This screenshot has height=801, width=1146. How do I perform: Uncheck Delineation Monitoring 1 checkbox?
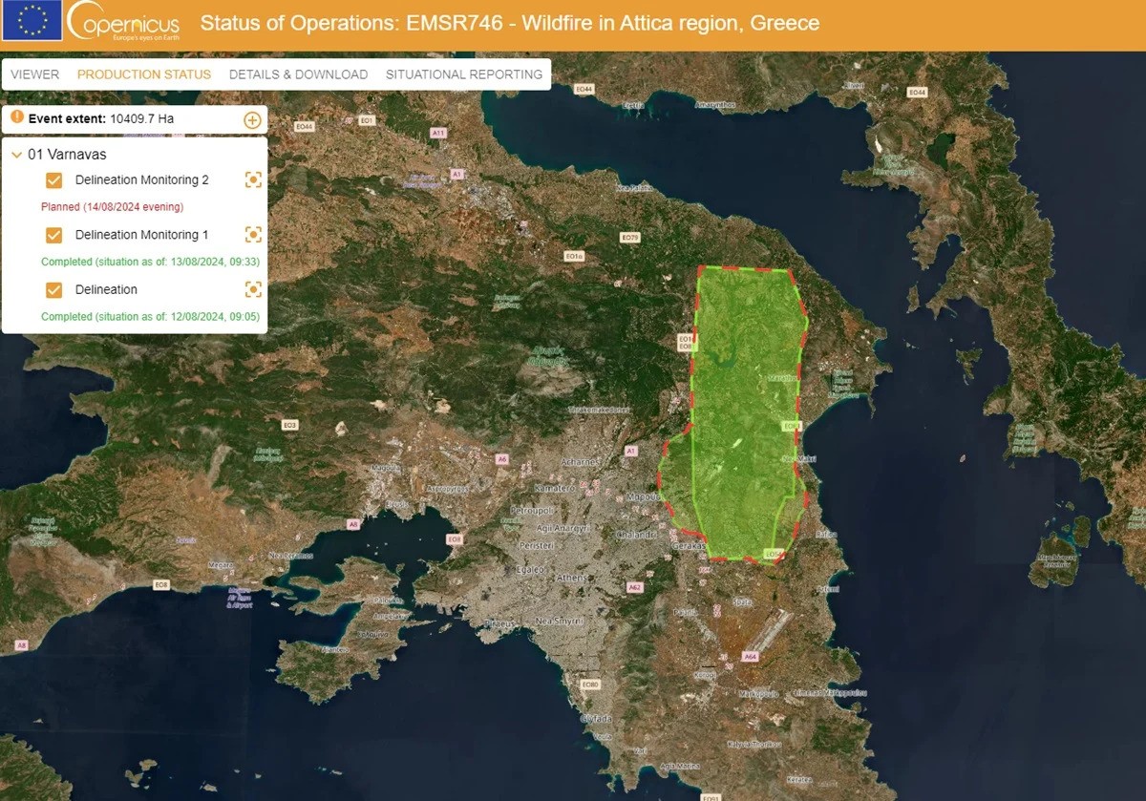(54, 235)
